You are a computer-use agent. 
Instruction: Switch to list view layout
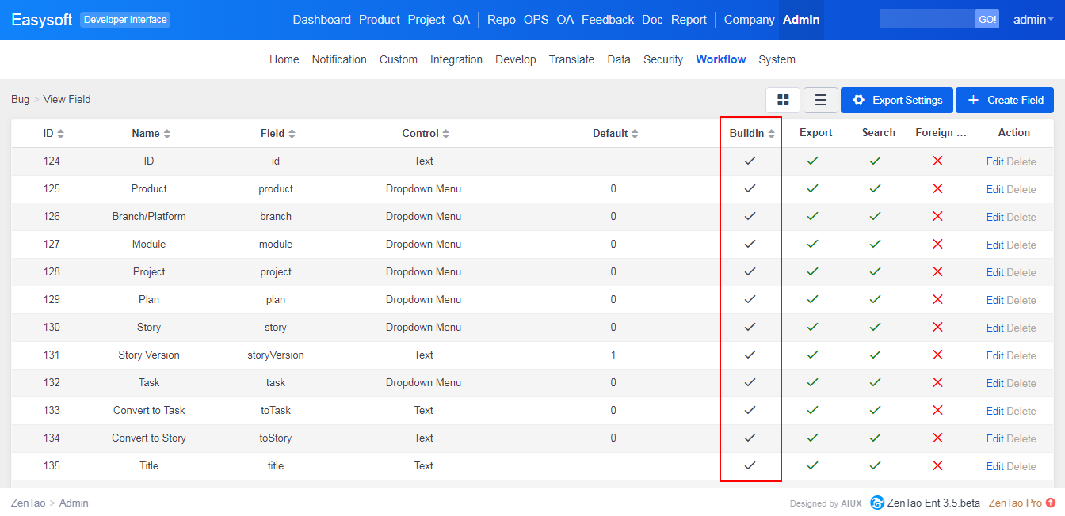pyautogui.click(x=821, y=100)
